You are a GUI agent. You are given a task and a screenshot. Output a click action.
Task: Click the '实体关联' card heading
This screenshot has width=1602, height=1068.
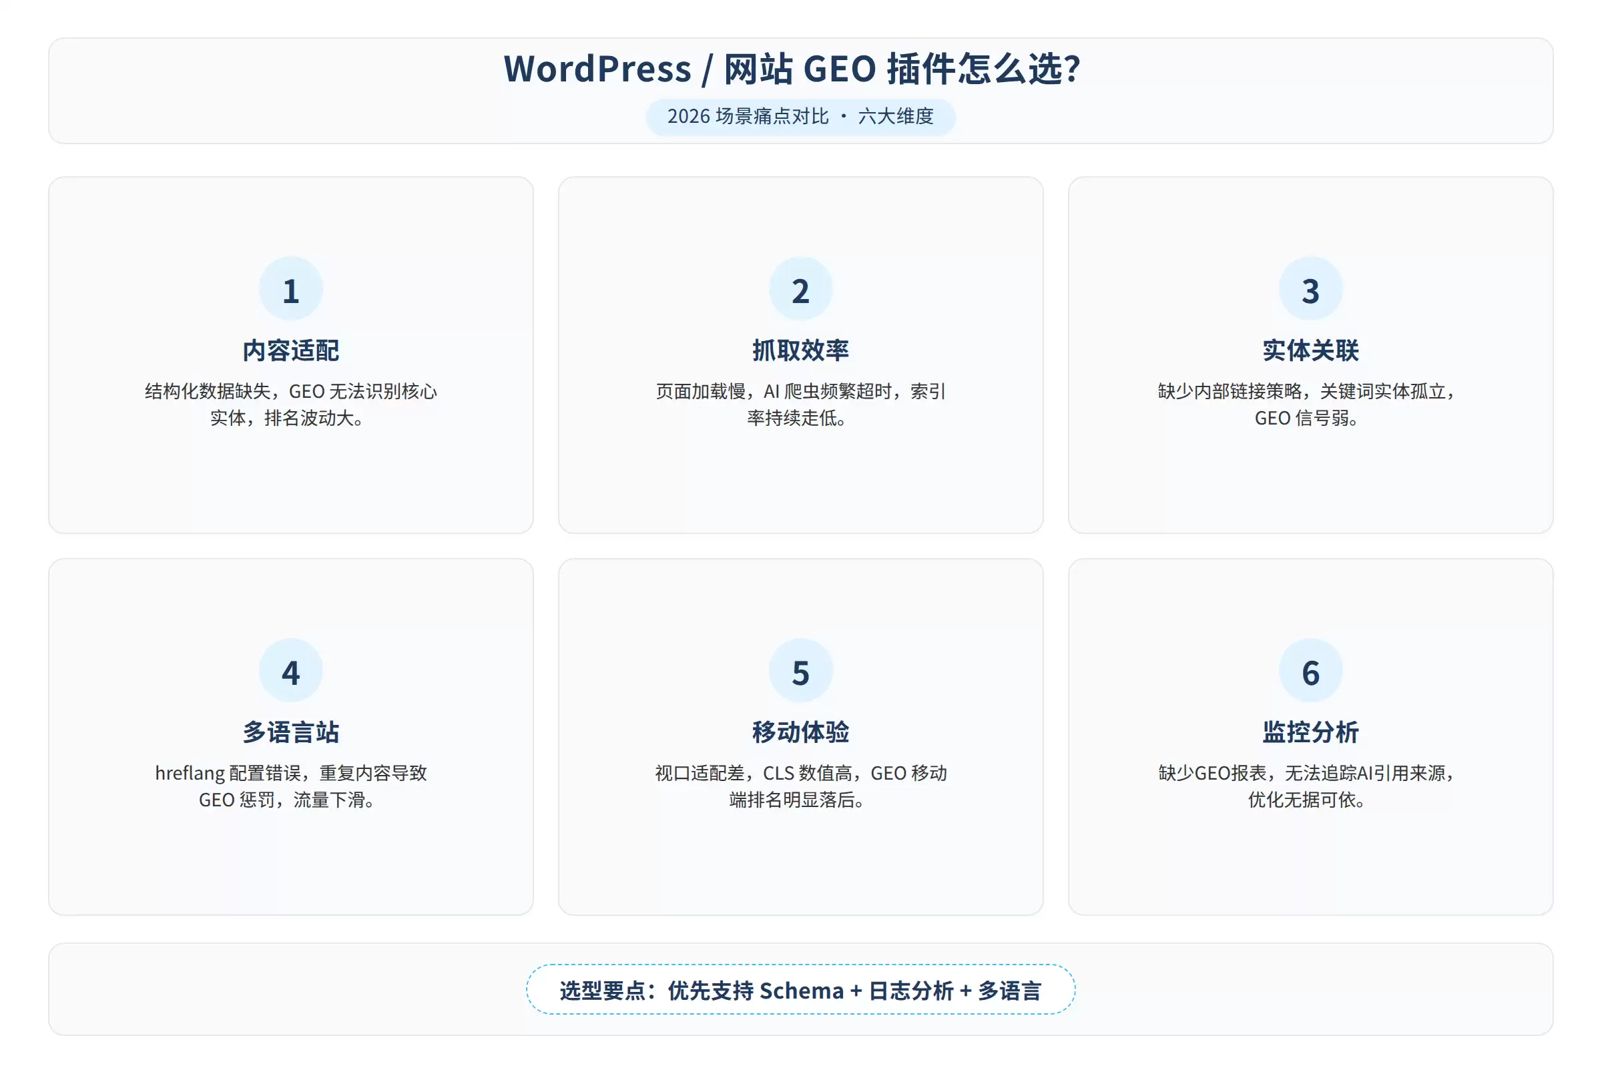1310,350
